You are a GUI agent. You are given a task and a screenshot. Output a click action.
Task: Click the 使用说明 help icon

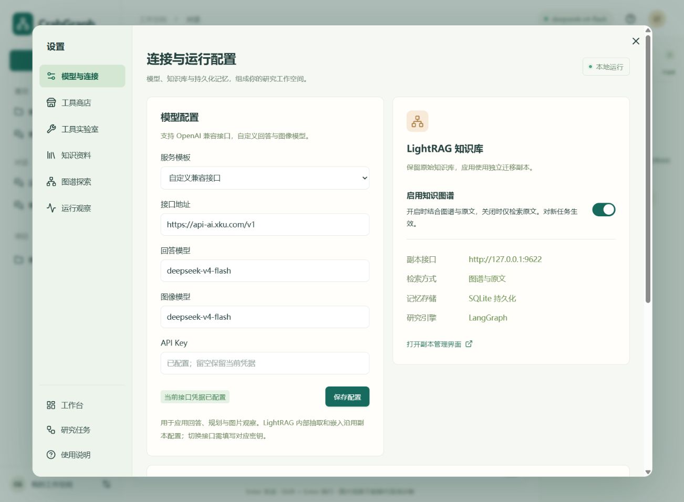(x=51, y=455)
